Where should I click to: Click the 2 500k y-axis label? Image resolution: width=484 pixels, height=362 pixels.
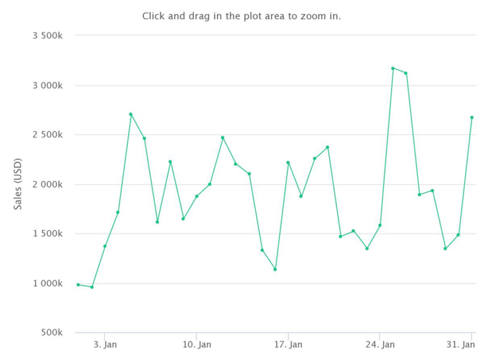(47, 135)
